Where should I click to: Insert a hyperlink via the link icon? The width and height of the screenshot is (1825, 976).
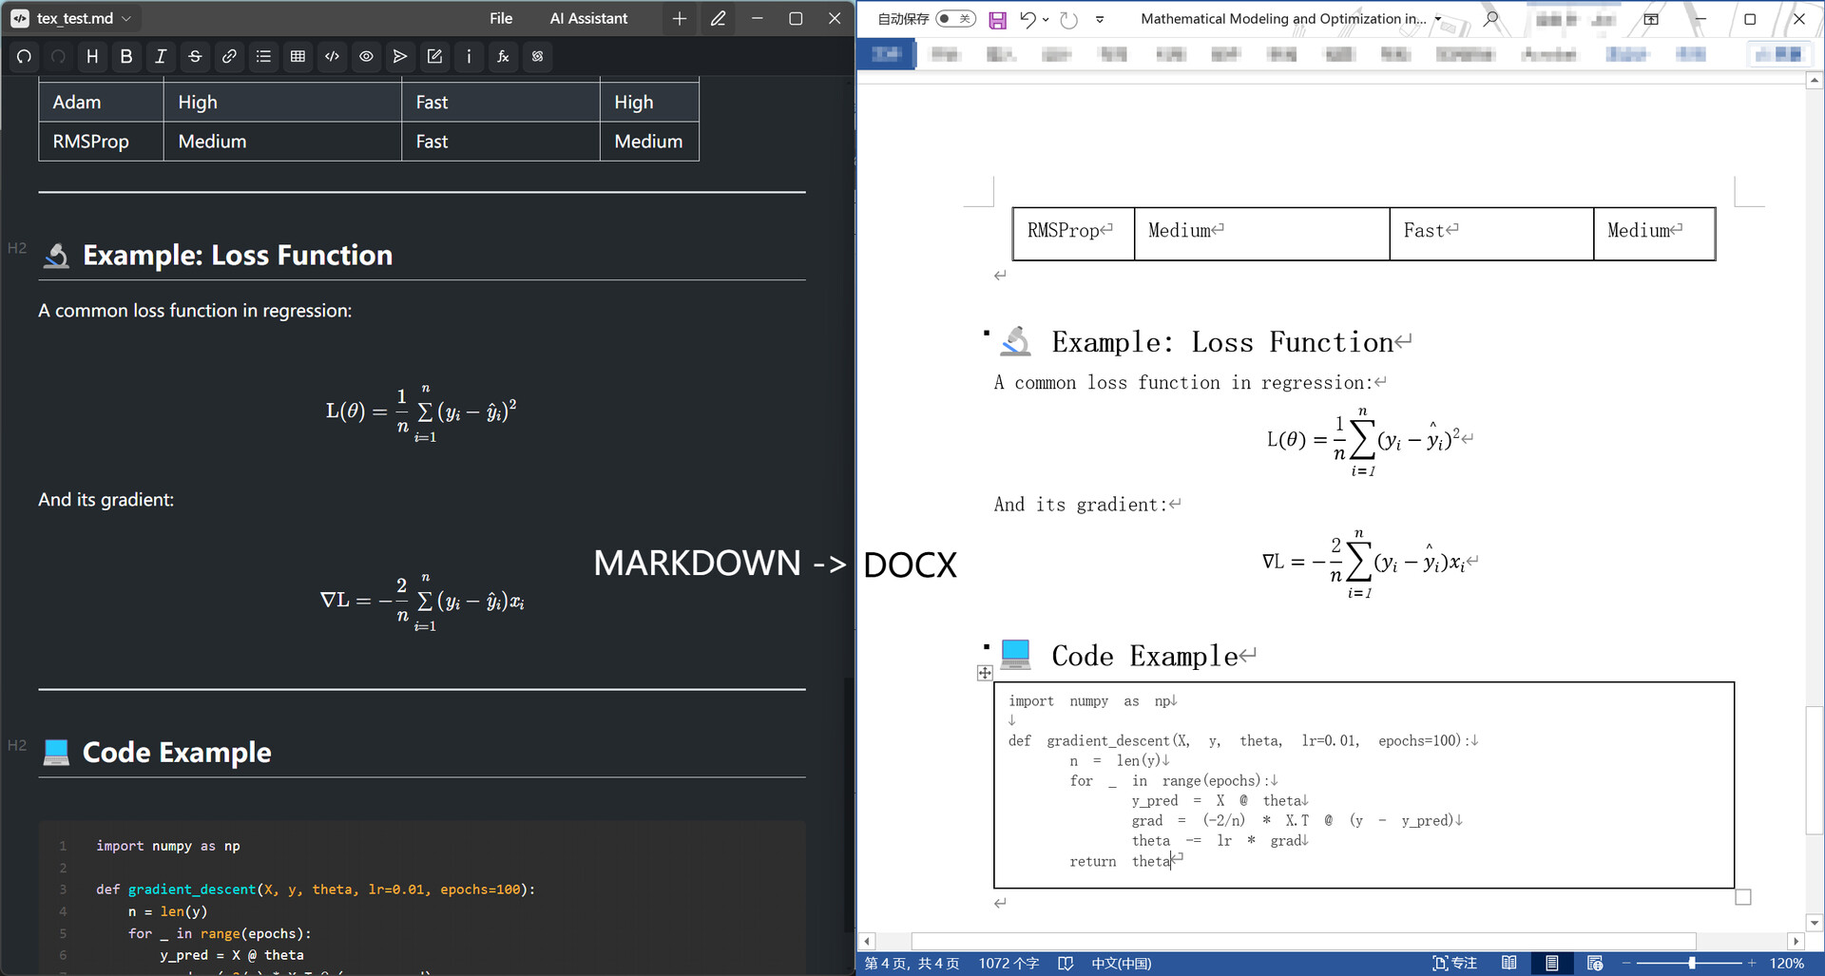pos(229,57)
